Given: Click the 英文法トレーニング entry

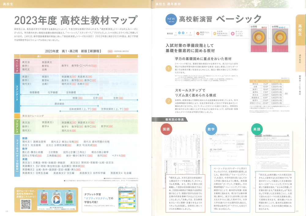Looking at the screenshot, I should click(x=33, y=116).
